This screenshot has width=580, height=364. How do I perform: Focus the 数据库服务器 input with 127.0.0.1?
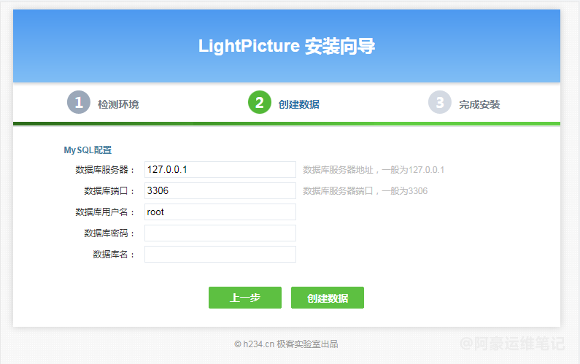coord(220,169)
